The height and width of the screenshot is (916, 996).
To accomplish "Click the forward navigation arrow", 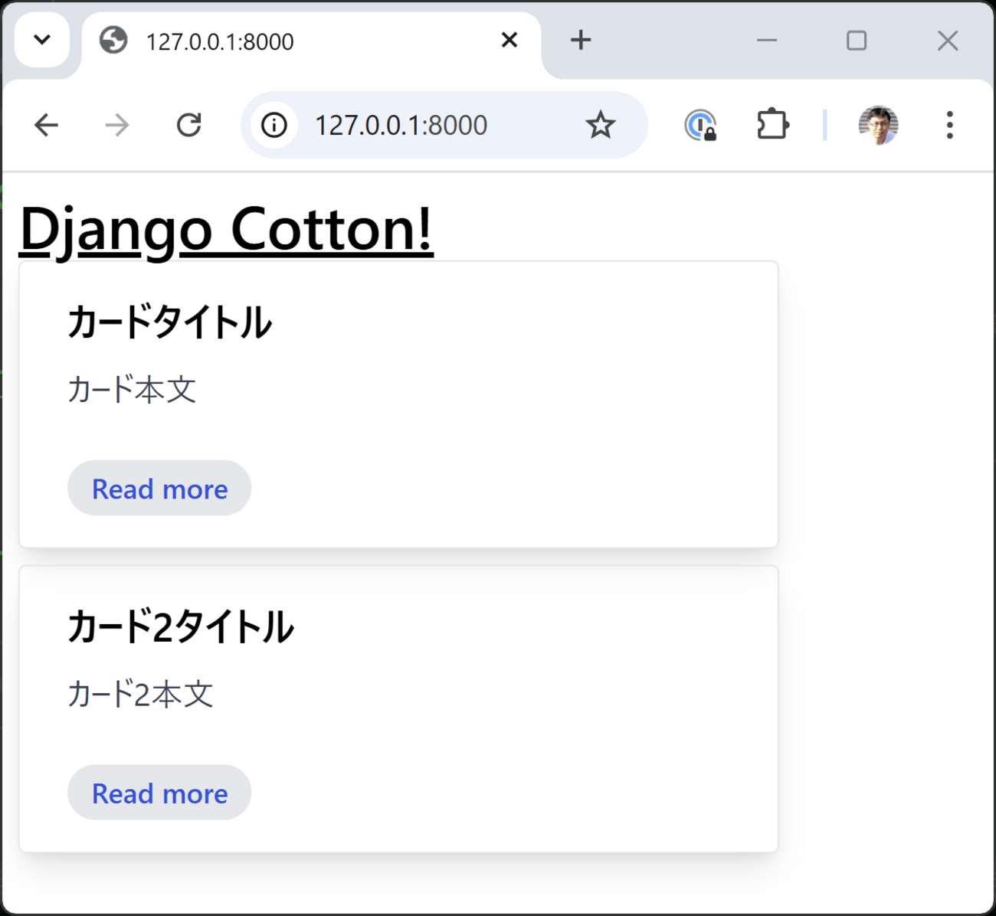I will pyautogui.click(x=117, y=125).
